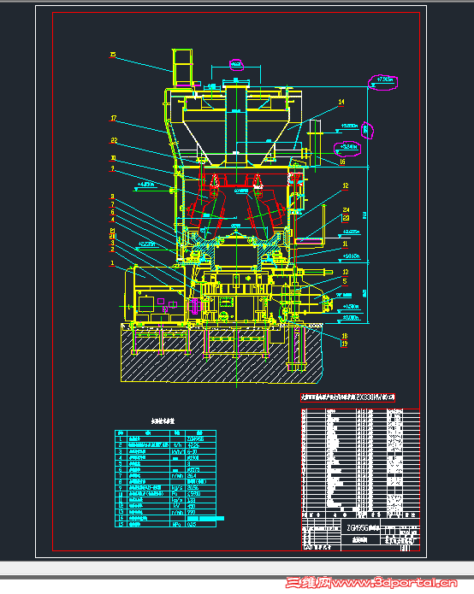Click the ±0.000m ground elevation label

pyautogui.click(x=351, y=318)
